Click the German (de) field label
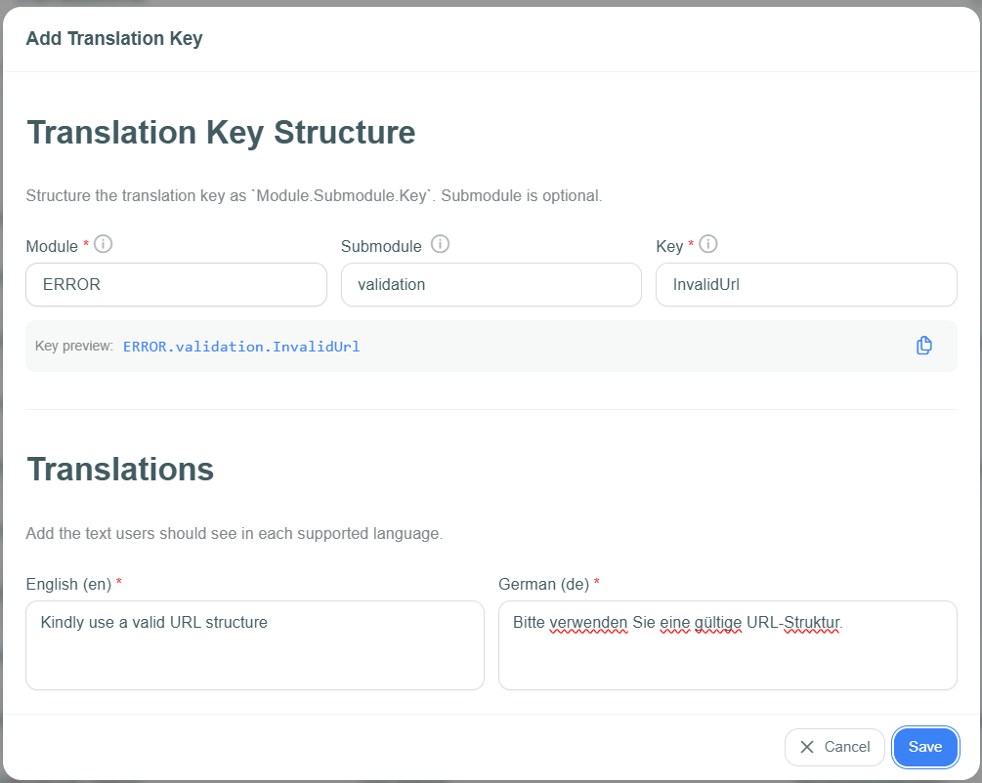This screenshot has height=783, width=982. click(x=543, y=585)
